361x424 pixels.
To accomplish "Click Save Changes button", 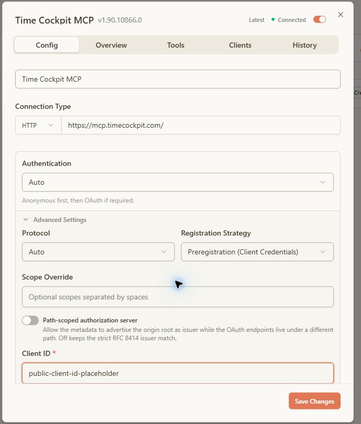I will [x=314, y=401].
